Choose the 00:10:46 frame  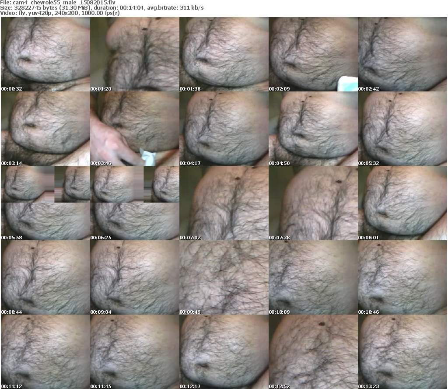(402, 277)
